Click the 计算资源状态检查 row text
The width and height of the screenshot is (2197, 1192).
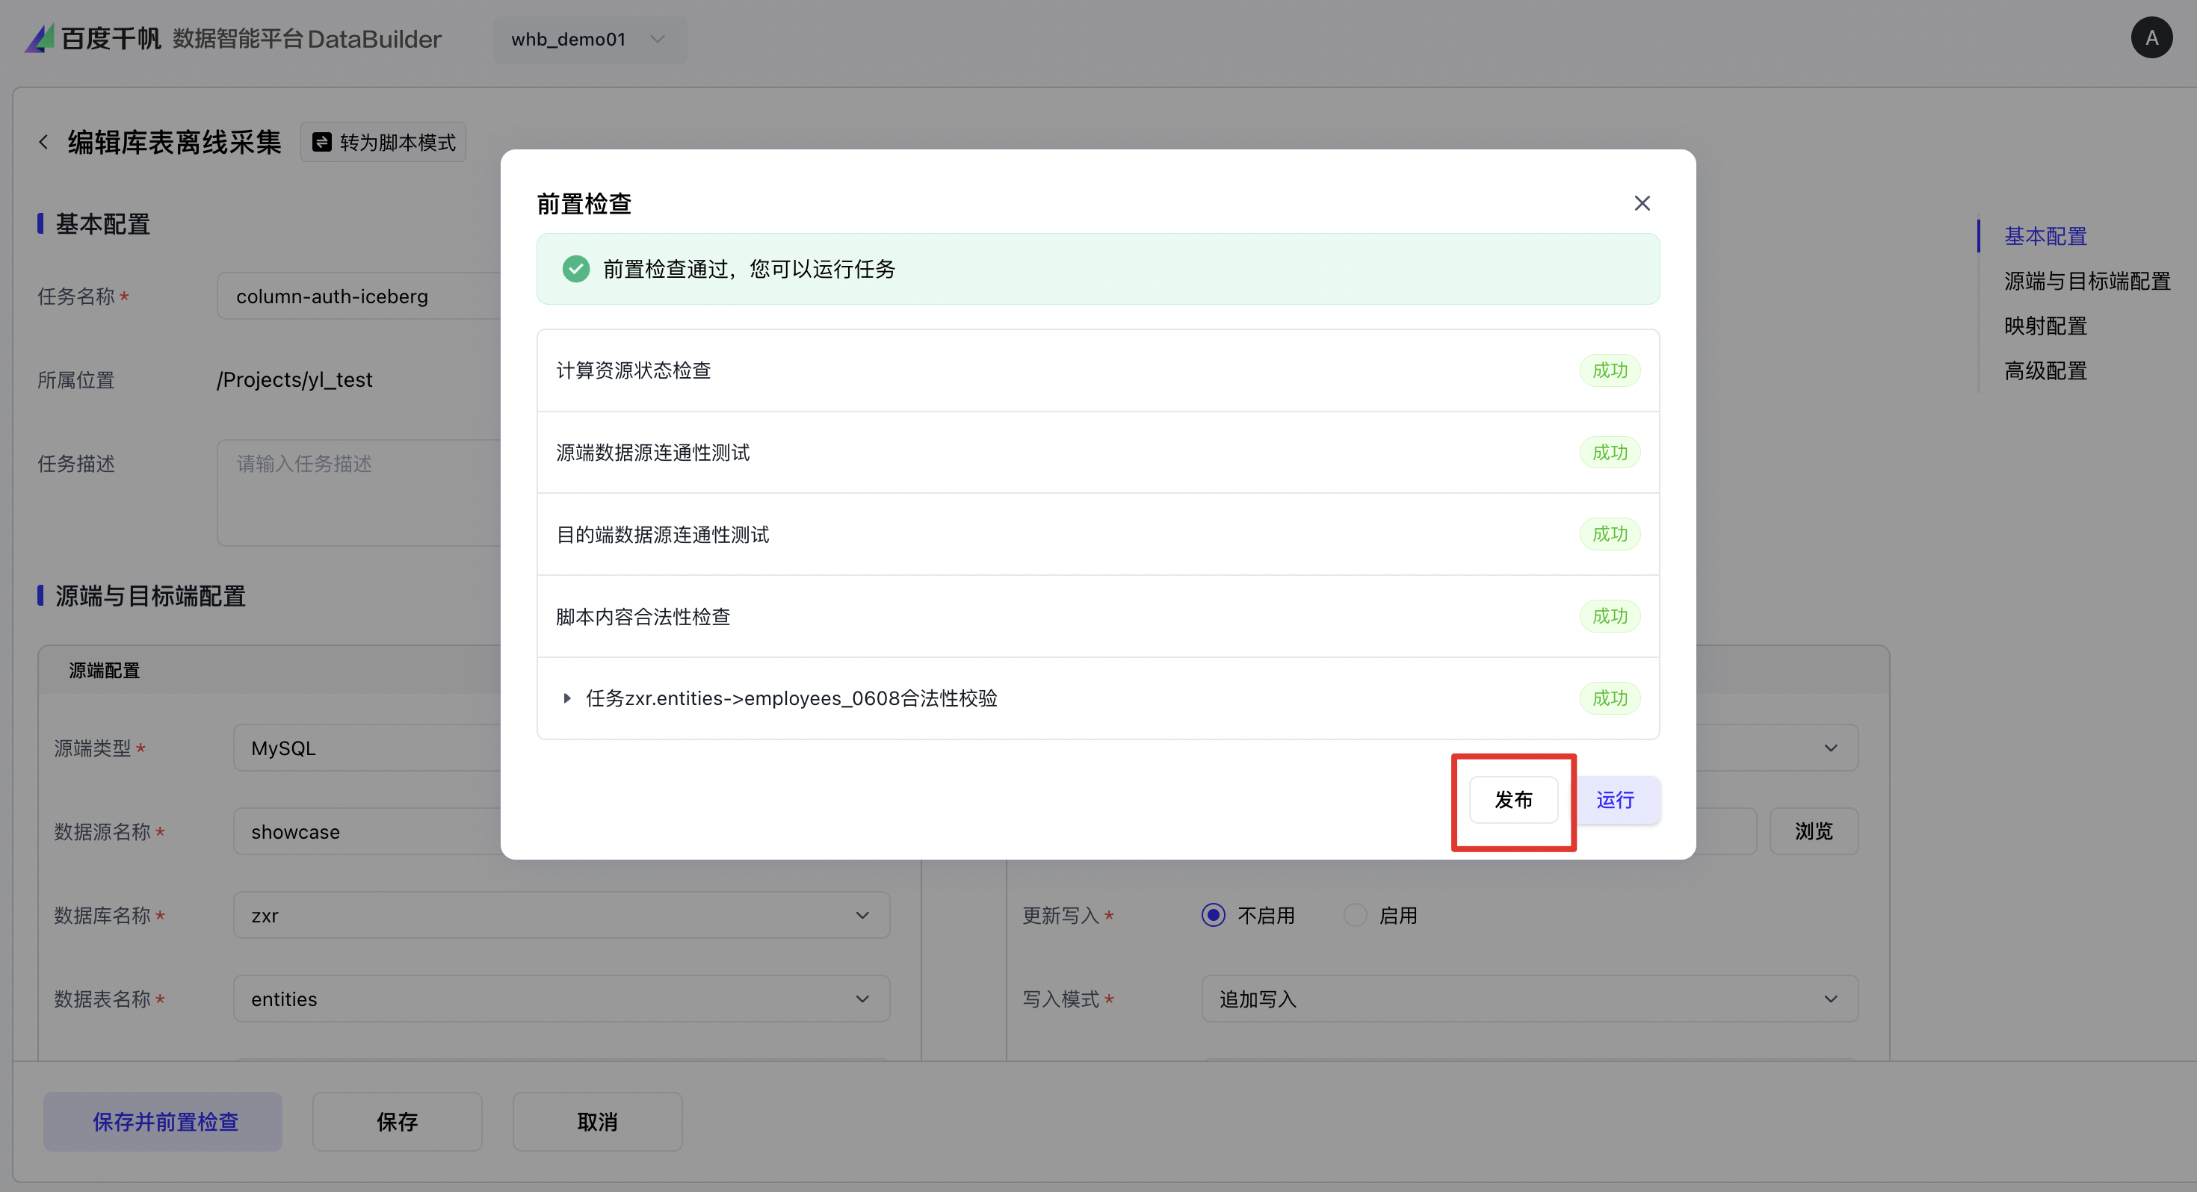(634, 370)
